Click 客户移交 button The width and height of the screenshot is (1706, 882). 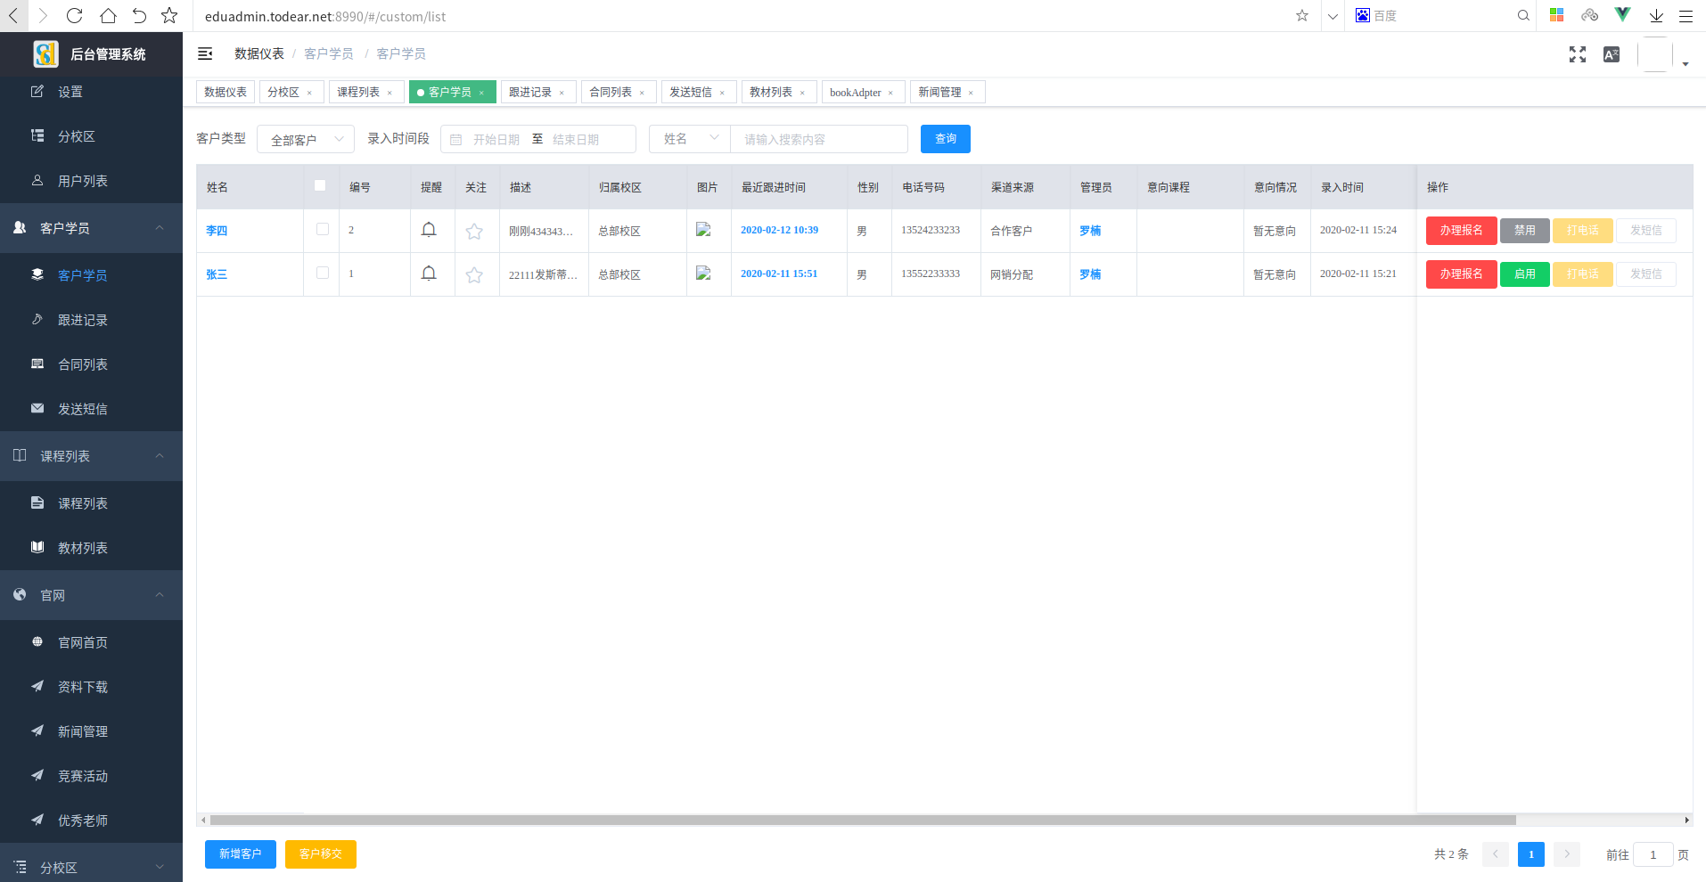coord(321,853)
